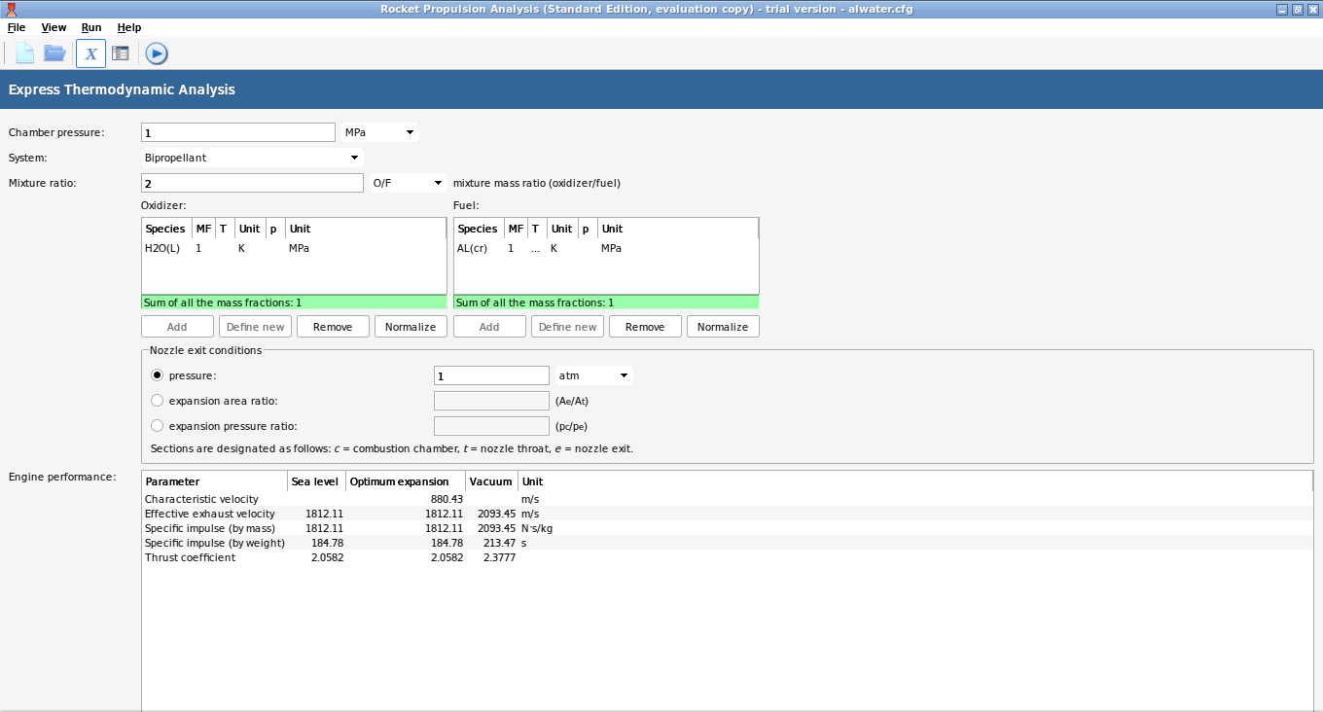The image size is (1323, 712).
Task: Select the AL(cr) fuel species row
Action: 472,249
